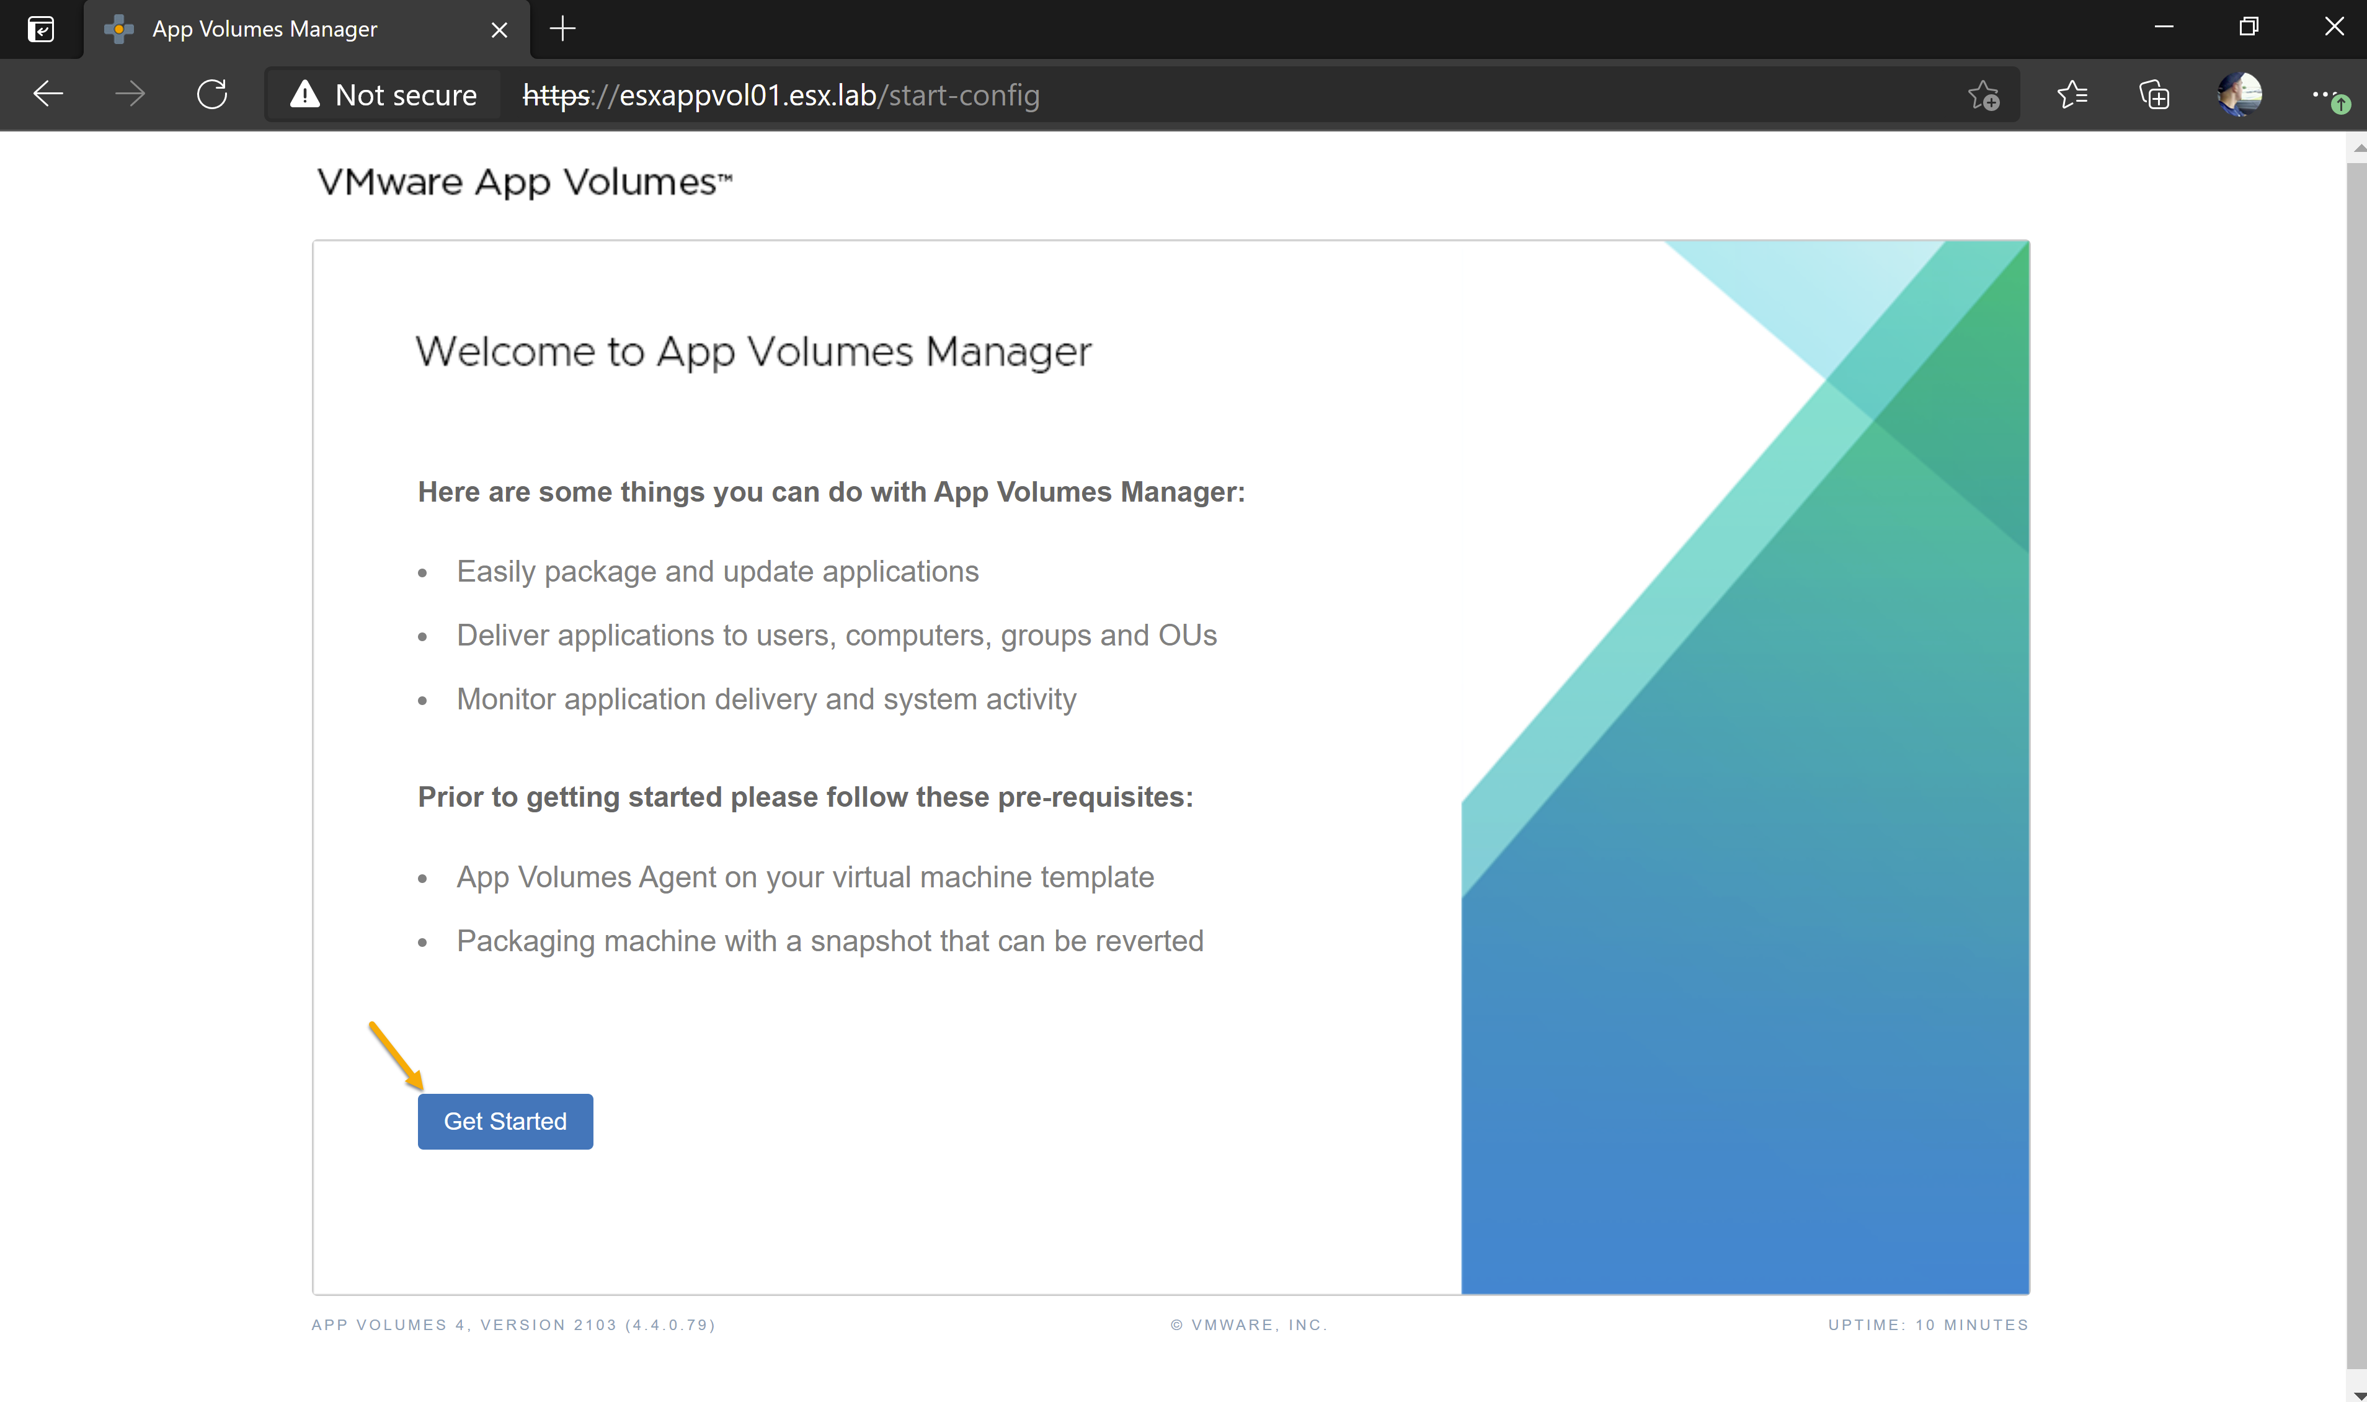Add this page to favorites
Screen dimensions: 2367x1402
pos(1984,94)
